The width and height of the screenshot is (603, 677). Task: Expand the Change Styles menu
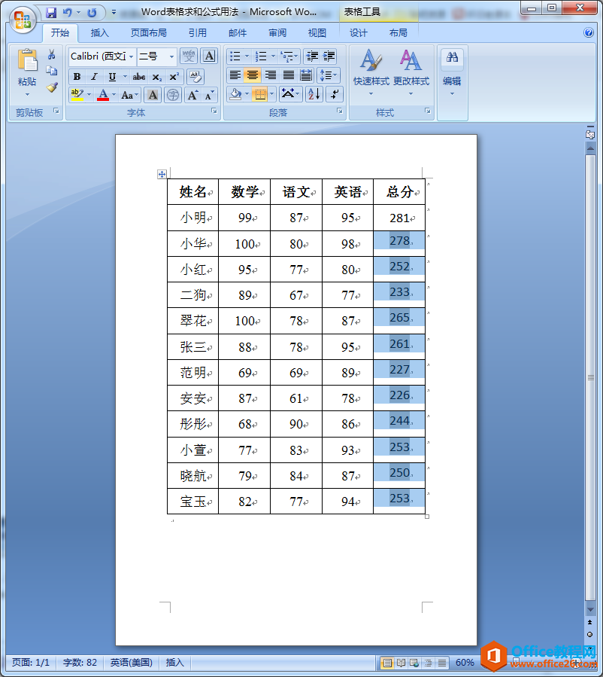(x=411, y=72)
